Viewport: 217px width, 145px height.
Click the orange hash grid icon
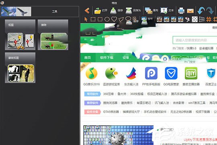(x=209, y=19)
